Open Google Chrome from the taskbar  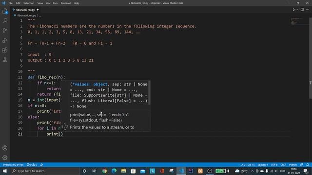(104, 171)
